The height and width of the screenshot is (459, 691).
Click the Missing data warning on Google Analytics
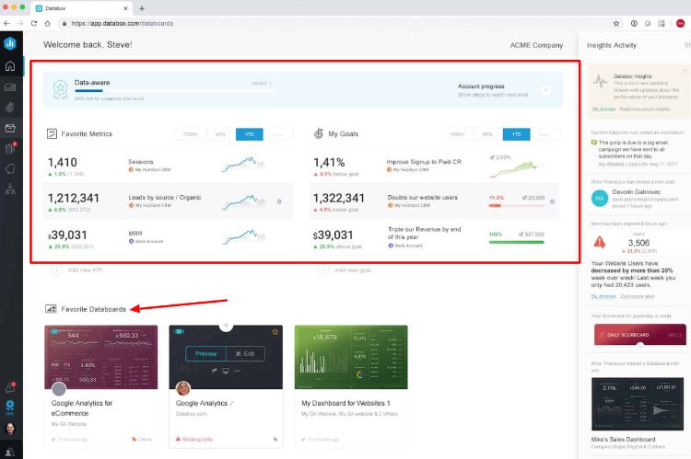pyautogui.click(x=193, y=439)
